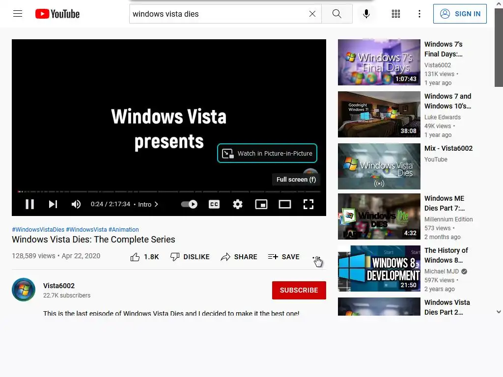Click the page scrollbar thumb
Screen dimensions: 503x377
click(499, 48)
